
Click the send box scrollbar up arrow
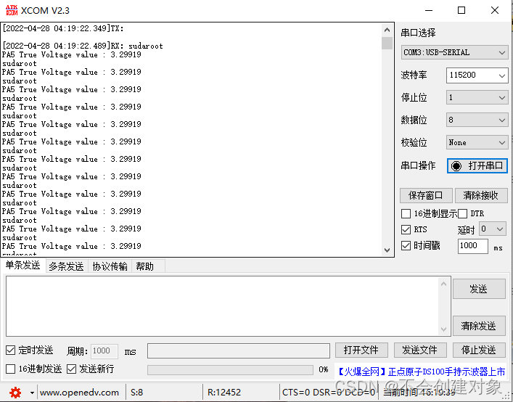click(443, 284)
